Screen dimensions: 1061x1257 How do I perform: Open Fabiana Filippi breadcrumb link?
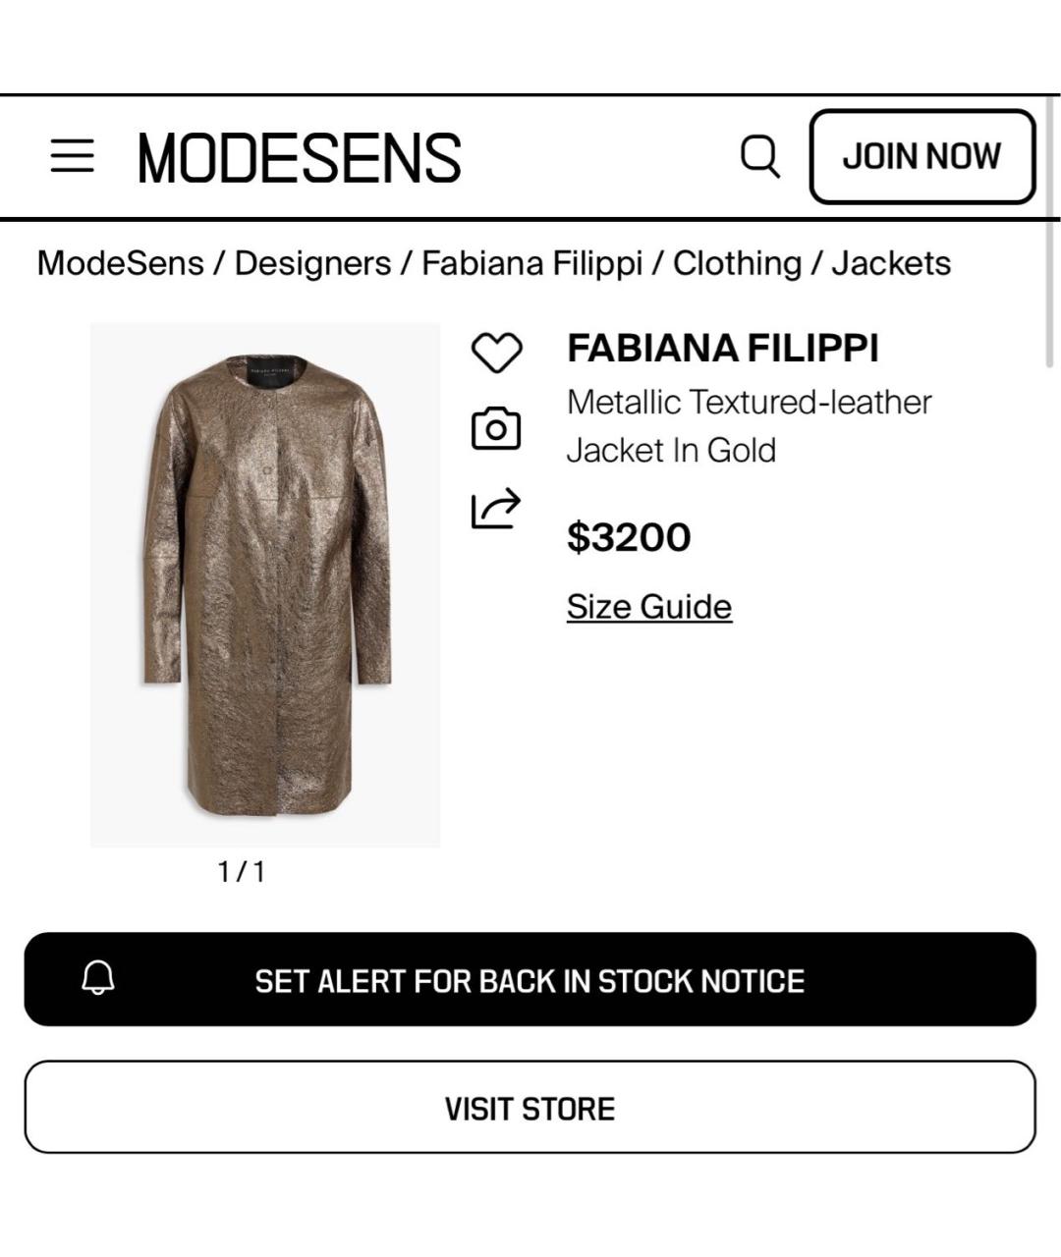(531, 263)
